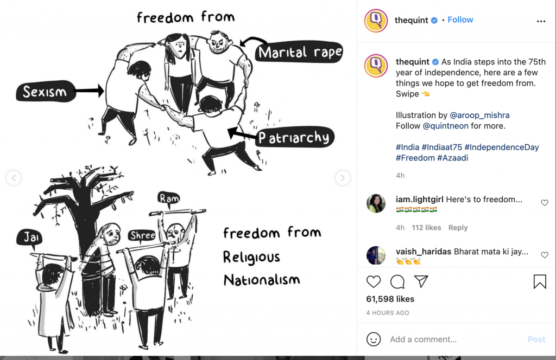
Task: Open @aroop_mishra profile link
Action: point(479,115)
